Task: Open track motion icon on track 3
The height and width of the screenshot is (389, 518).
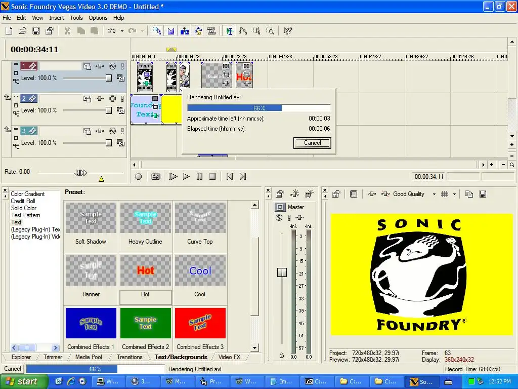Action: [87, 131]
